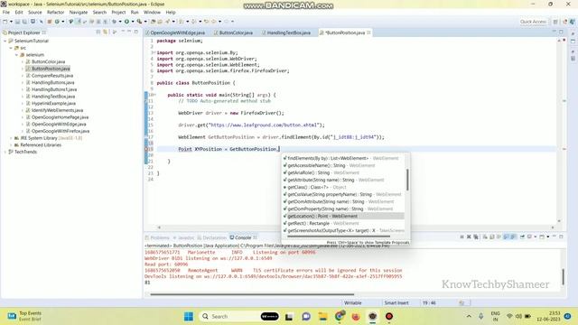578x325 pixels.
Task: Open Windows Start menu
Action: 189,317
